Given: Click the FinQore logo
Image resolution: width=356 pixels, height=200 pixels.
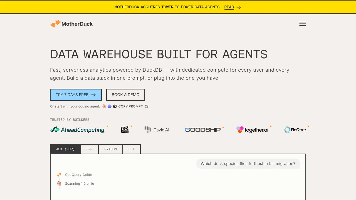Looking at the screenshot, I should click(295, 130).
